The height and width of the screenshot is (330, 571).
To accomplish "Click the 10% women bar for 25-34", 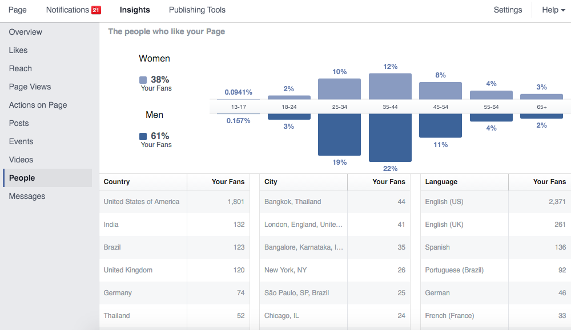I will (x=339, y=89).
